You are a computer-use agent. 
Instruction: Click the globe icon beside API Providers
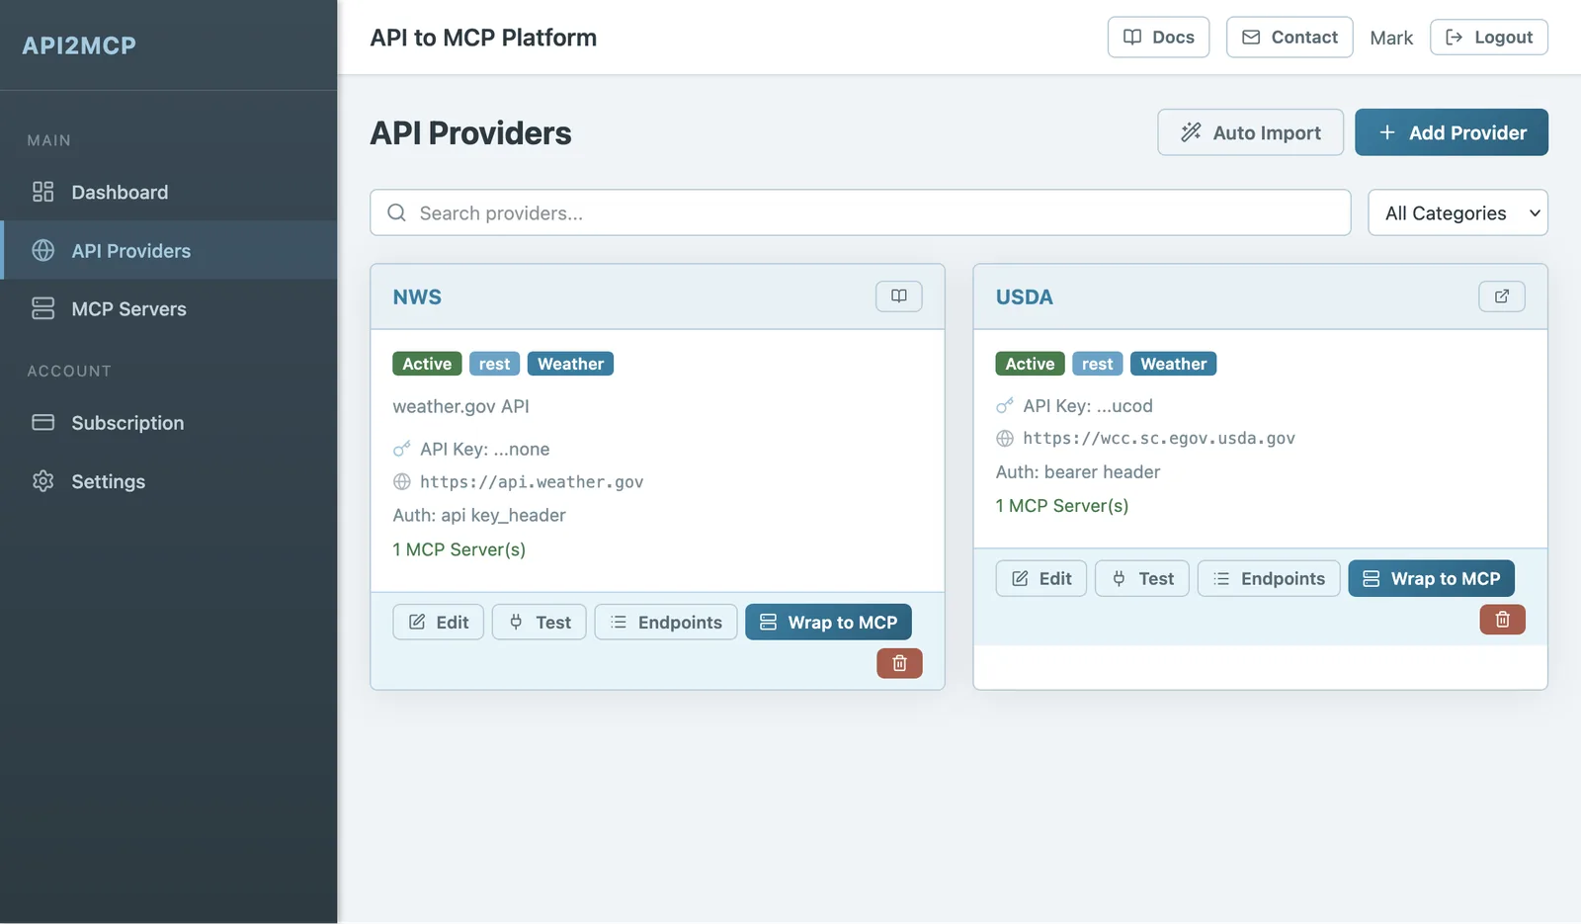pyautogui.click(x=42, y=250)
